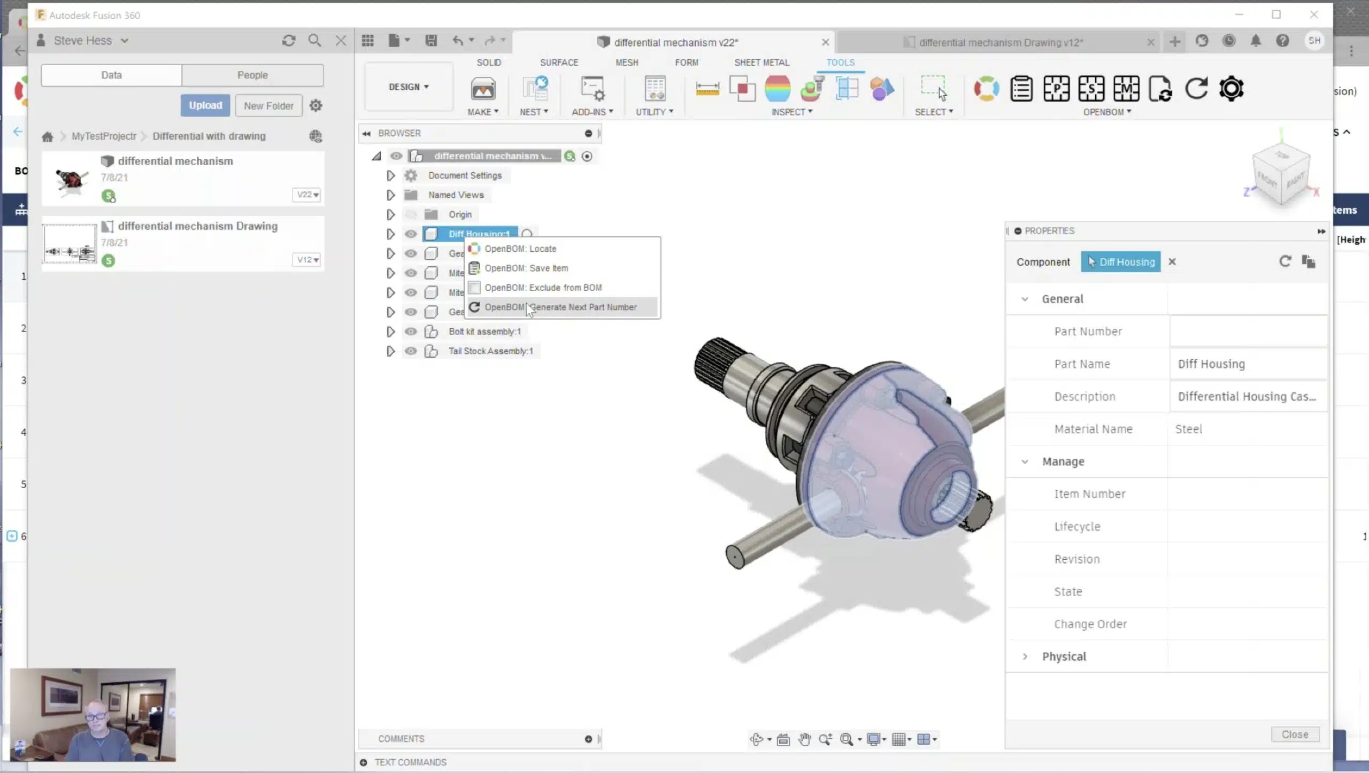
Task: Close the Properties panel with Close button
Action: point(1295,735)
